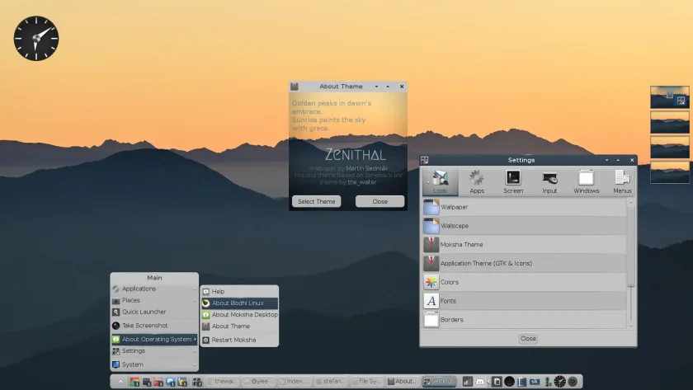Open the Input settings category
Image resolution: width=693 pixels, height=390 pixels.
(549, 181)
